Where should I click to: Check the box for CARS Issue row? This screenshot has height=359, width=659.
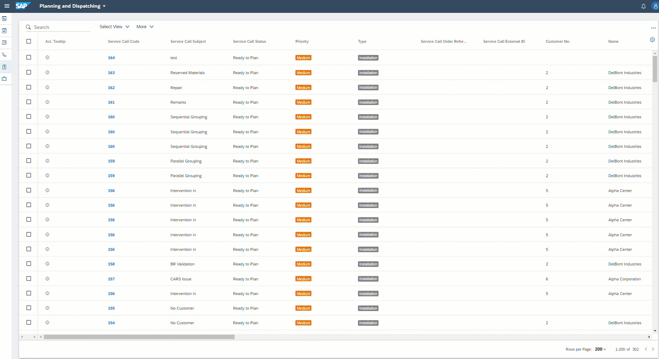click(29, 279)
